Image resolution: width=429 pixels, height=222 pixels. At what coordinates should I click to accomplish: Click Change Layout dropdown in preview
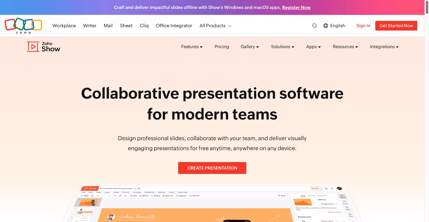coord(328,204)
